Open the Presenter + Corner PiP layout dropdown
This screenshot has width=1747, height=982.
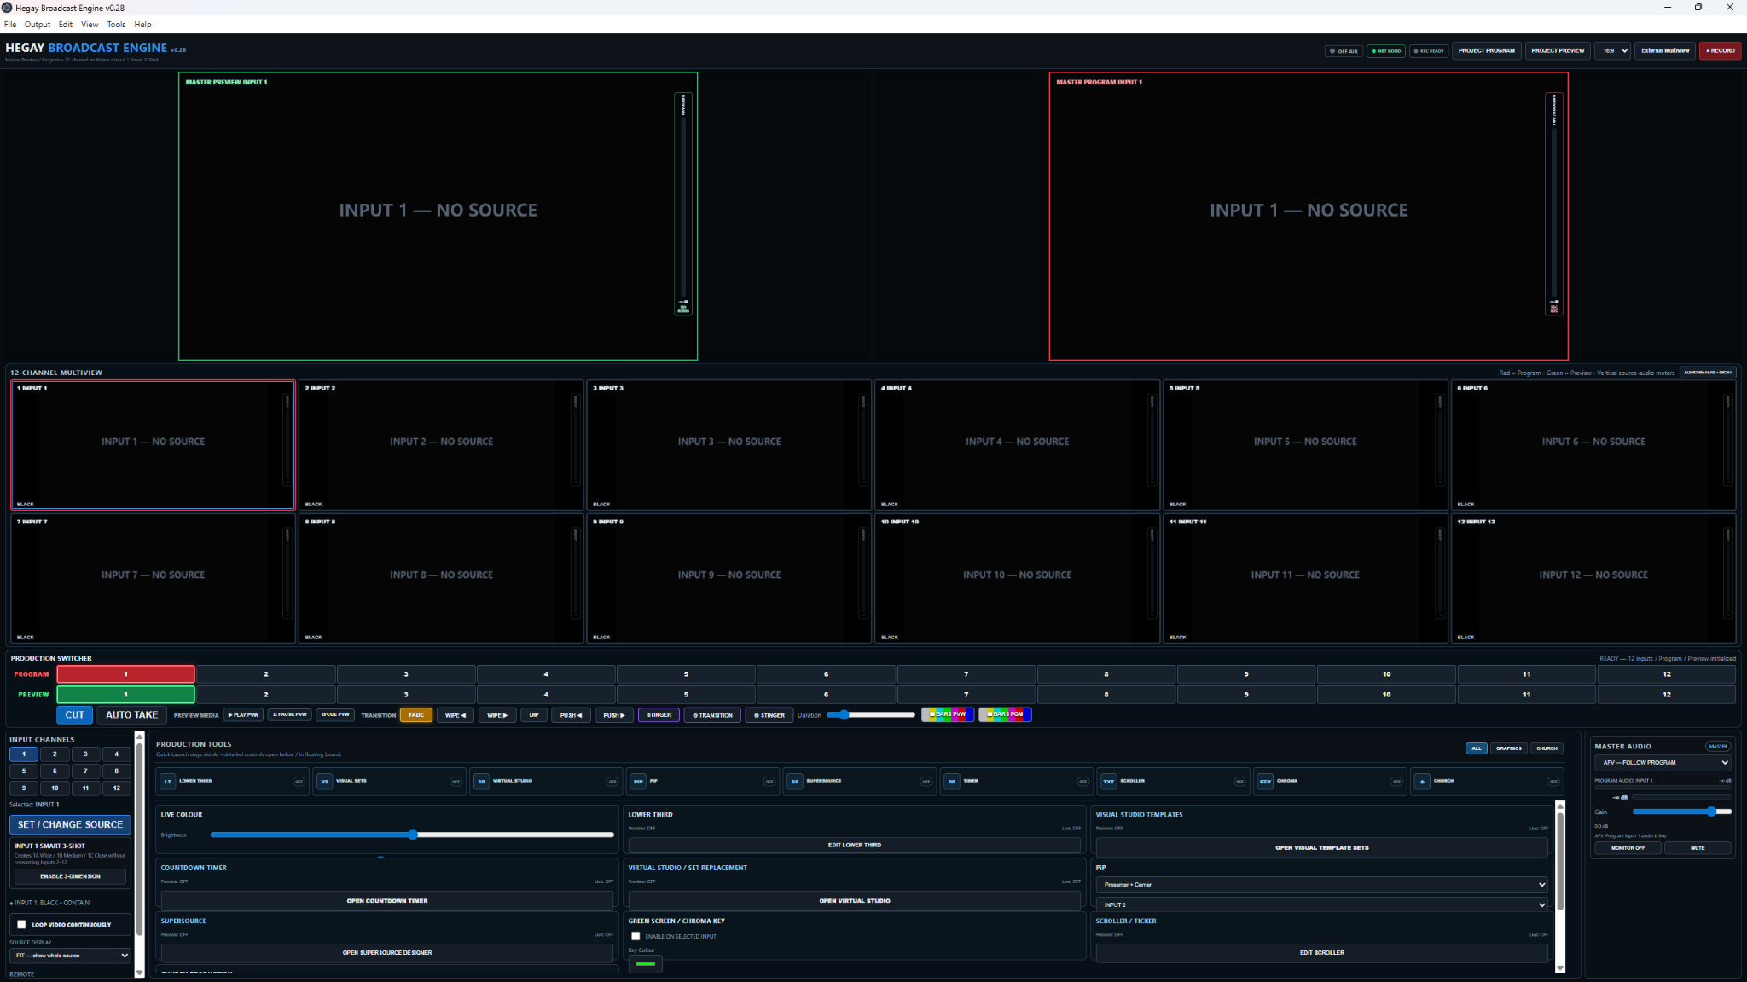(x=1321, y=885)
